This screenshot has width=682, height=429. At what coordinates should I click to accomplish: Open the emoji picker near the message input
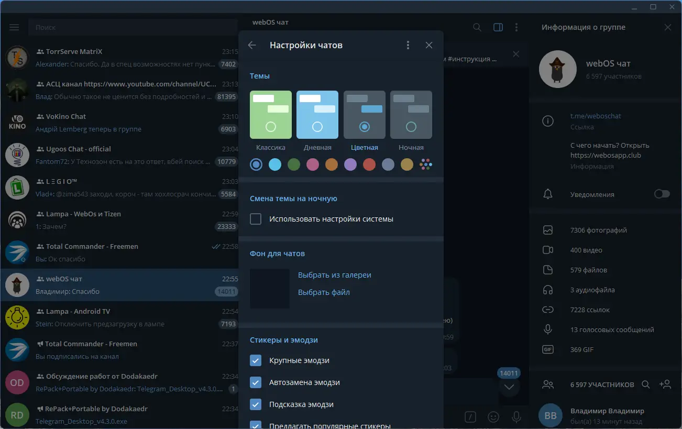pos(493,416)
